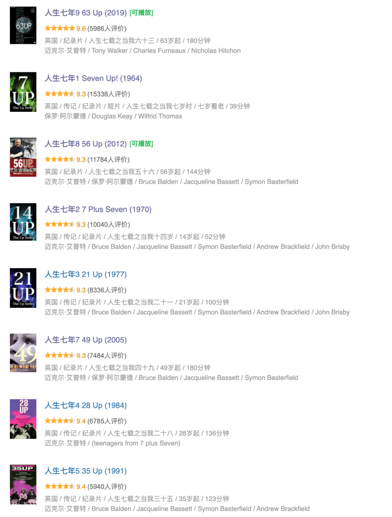Open the 21 UP poster thumbnail
The height and width of the screenshot is (517, 392).
(23, 288)
